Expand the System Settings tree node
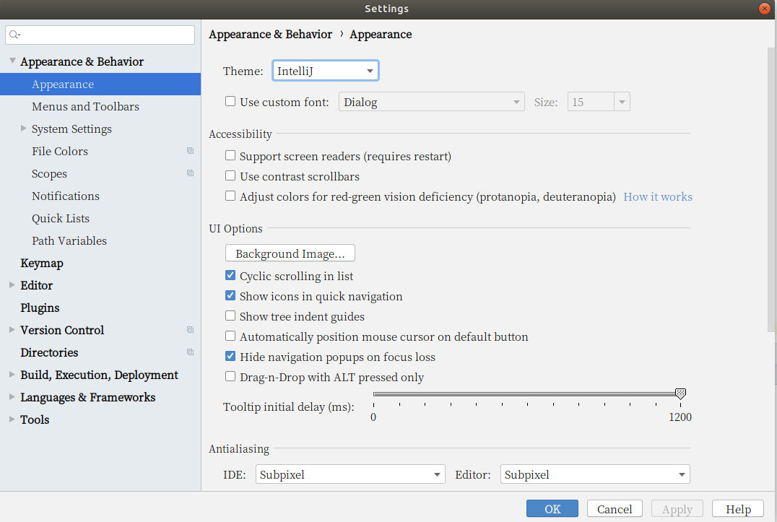 tap(23, 129)
